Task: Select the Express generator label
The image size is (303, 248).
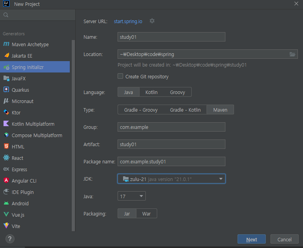Action: click(x=19, y=169)
